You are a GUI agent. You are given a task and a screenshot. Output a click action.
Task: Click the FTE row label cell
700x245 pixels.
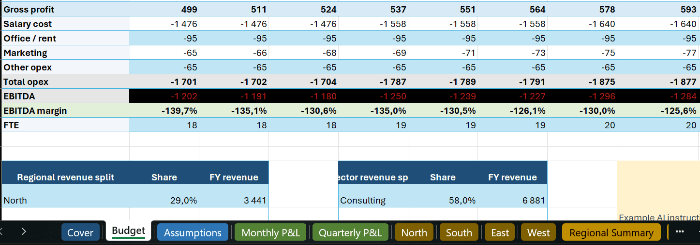click(65, 125)
